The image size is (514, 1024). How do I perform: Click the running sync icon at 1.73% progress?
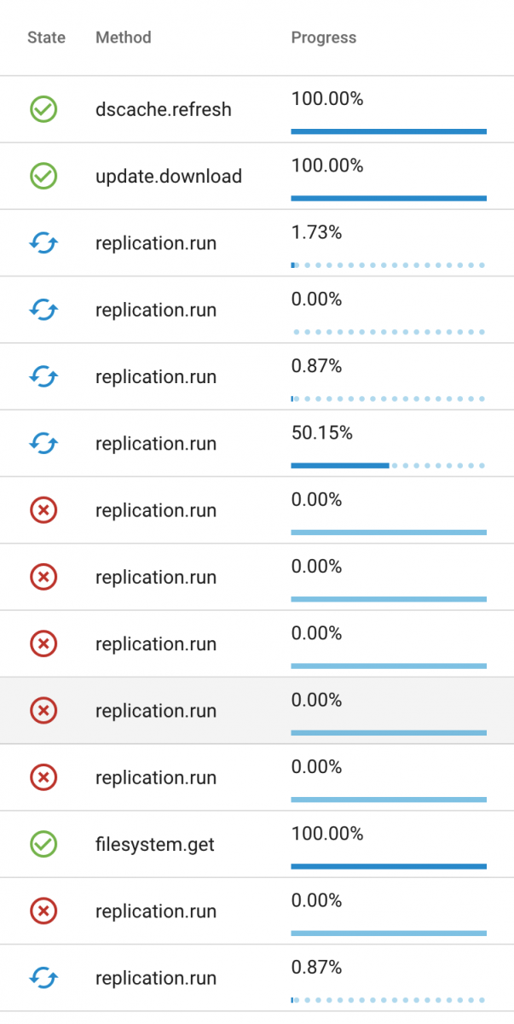[43, 243]
